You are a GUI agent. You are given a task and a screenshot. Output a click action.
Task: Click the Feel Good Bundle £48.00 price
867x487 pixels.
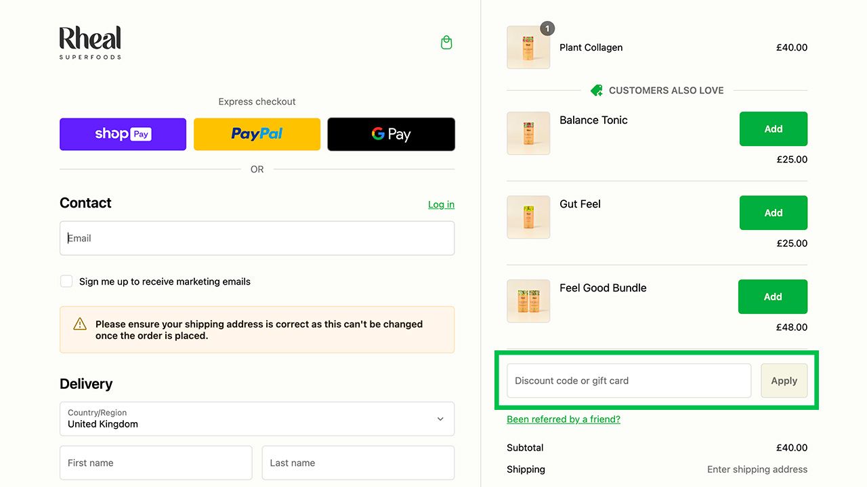pos(792,327)
